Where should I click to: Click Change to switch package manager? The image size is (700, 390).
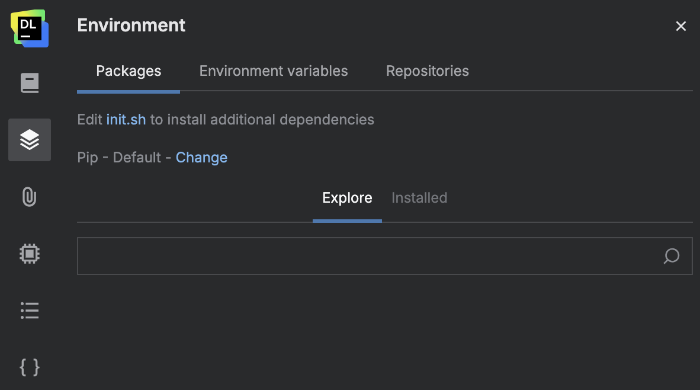click(x=201, y=157)
